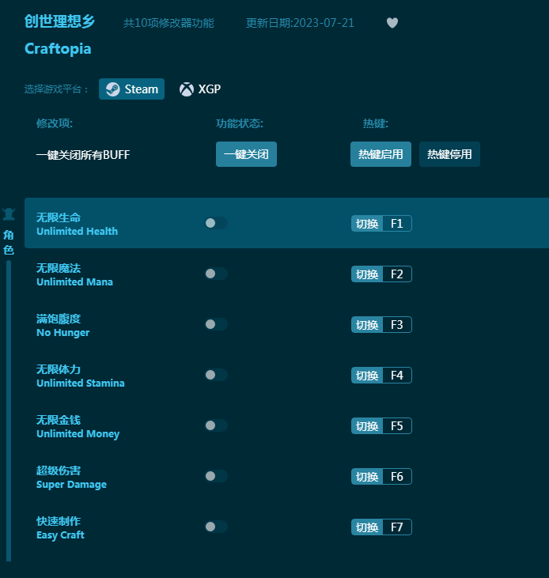Screen dimensions: 549x578
Task: Click the 更新日期:2023-07-21 text
Action: tap(300, 23)
